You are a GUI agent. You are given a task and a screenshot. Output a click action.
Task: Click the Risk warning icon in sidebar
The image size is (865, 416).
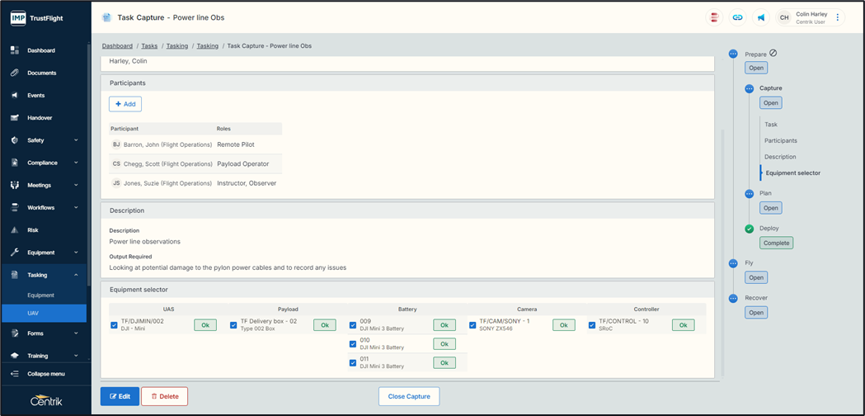[x=15, y=230]
